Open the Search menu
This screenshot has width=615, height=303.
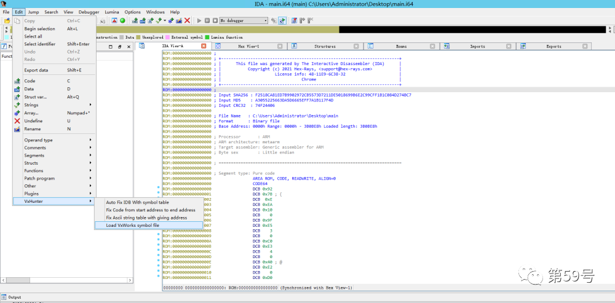(x=51, y=12)
